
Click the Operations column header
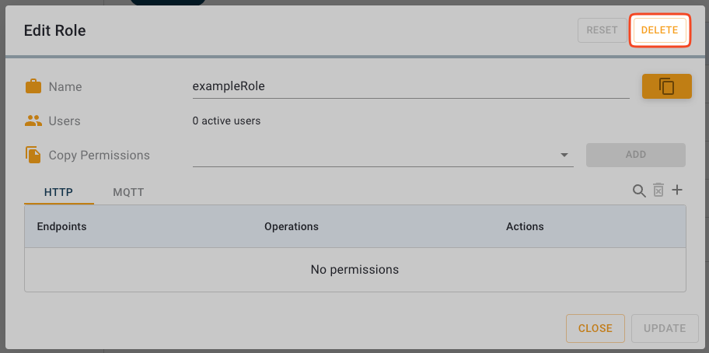[x=292, y=226]
